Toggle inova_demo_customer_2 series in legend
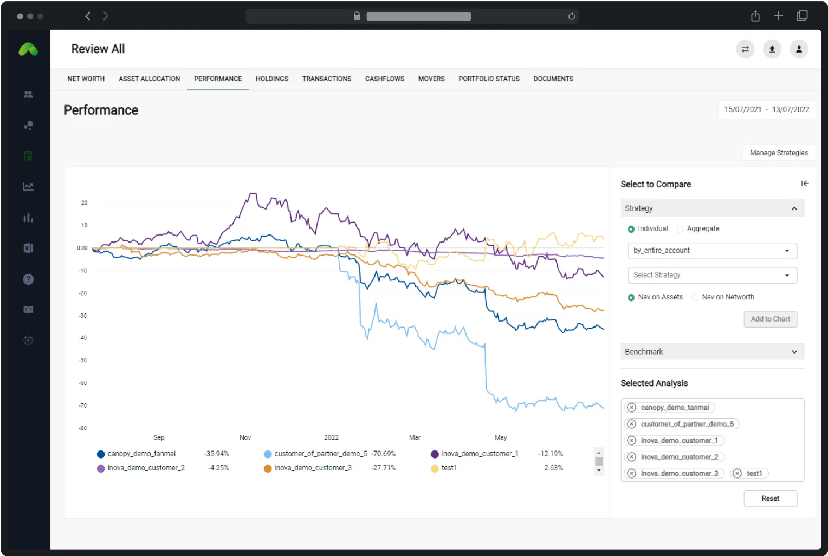 141,468
